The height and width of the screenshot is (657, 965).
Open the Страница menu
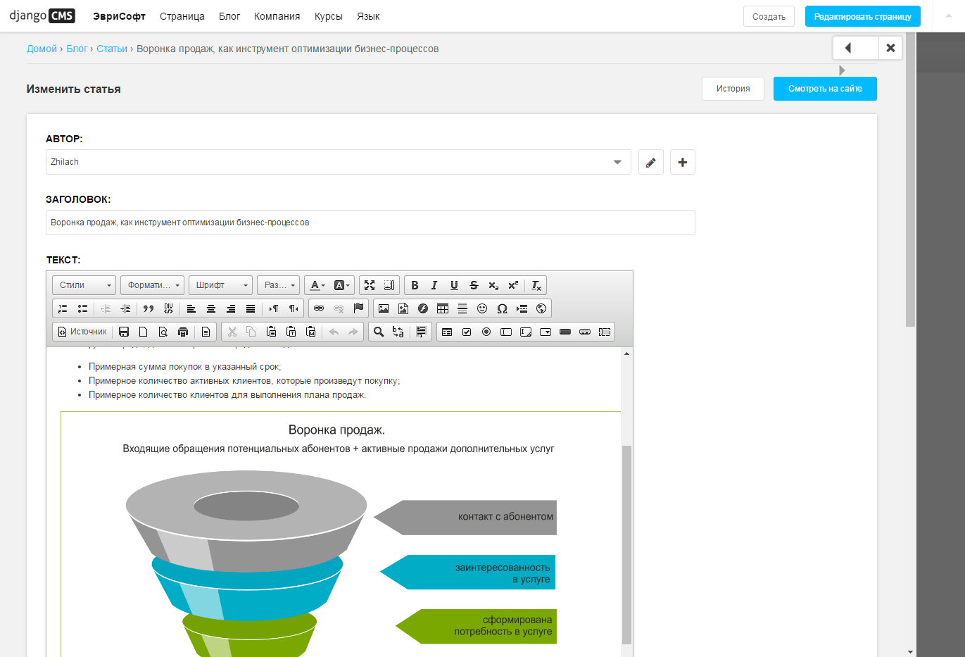(182, 16)
